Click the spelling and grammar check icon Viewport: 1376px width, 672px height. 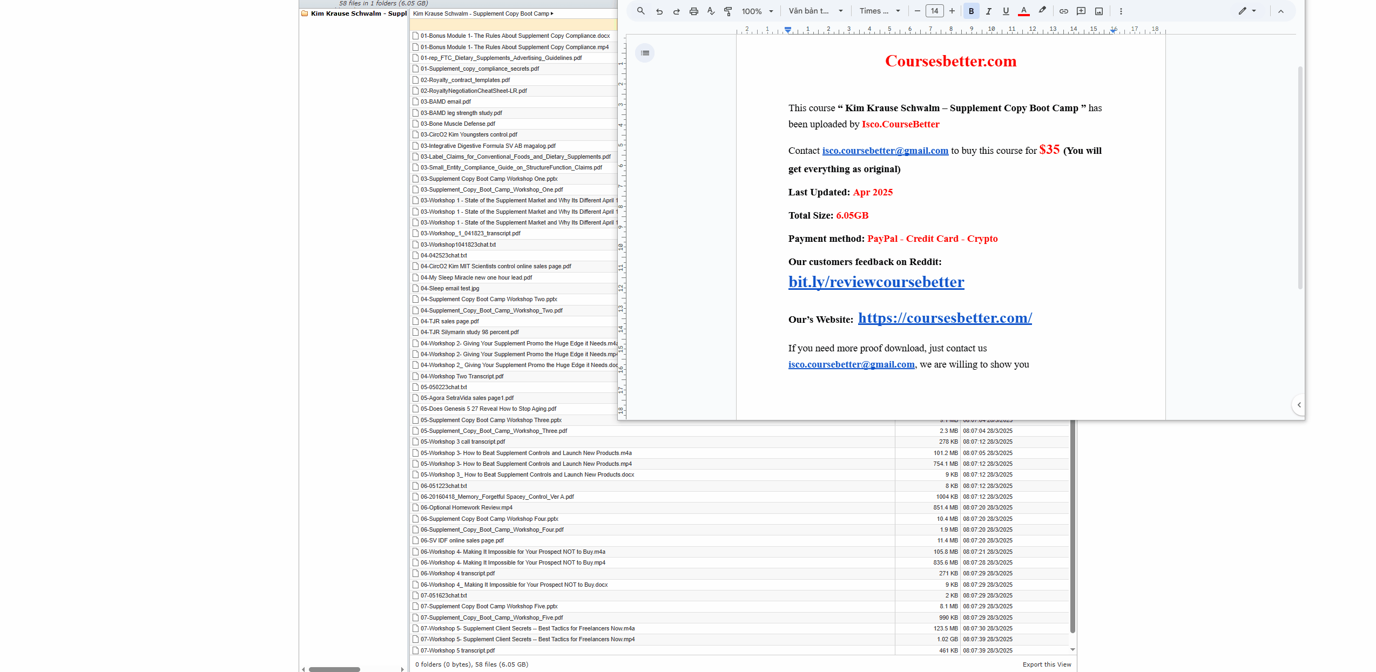[711, 11]
